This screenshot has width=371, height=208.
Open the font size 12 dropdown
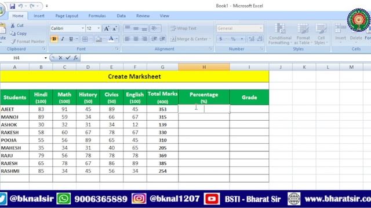tap(99, 28)
